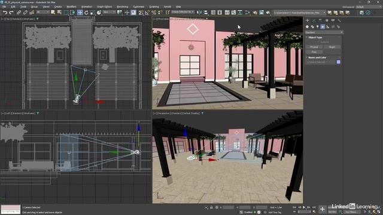Activate the Select and Place tool
The height and width of the screenshot is (215, 383).
tap(99, 13)
